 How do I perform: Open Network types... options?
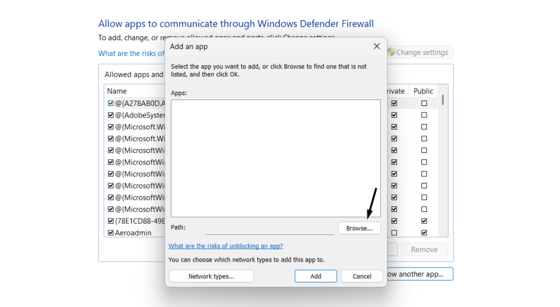click(211, 276)
